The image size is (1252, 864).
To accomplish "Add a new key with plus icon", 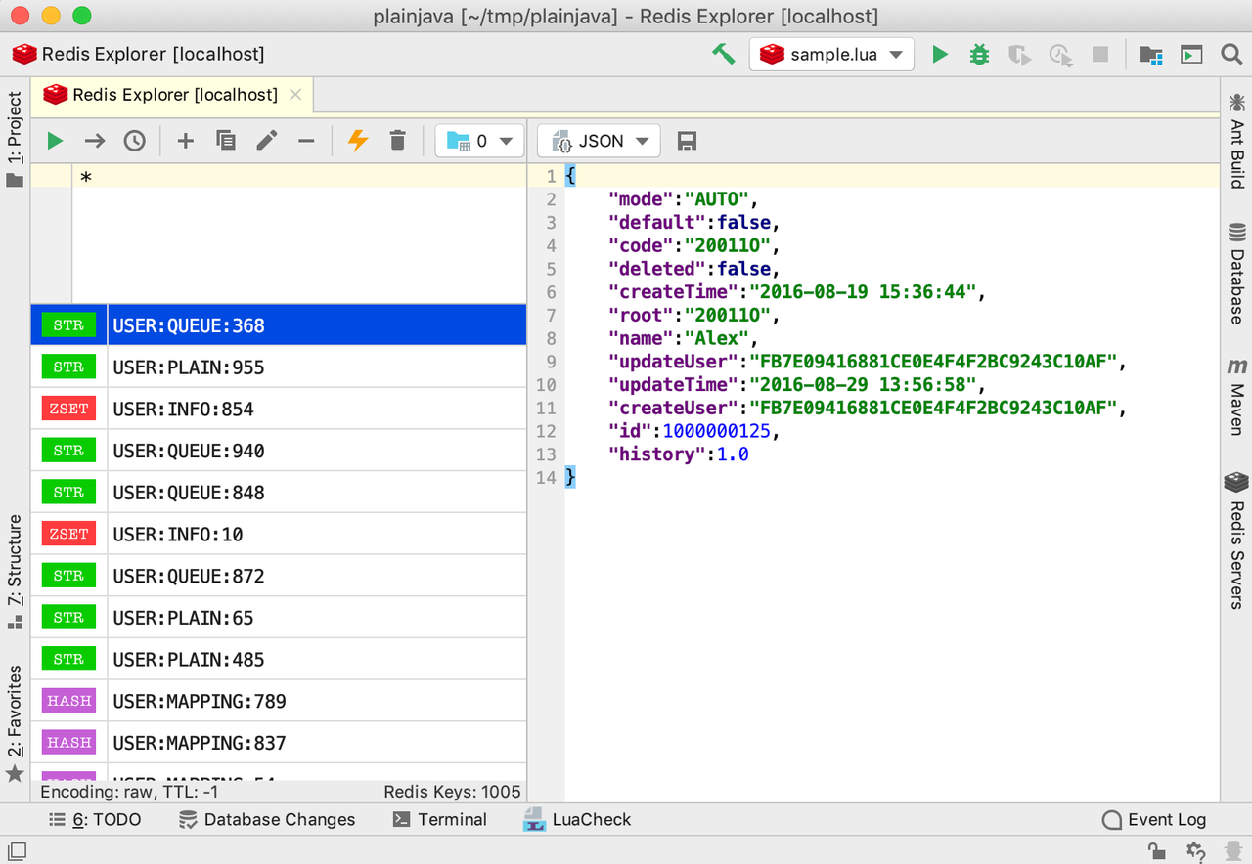I will [185, 141].
